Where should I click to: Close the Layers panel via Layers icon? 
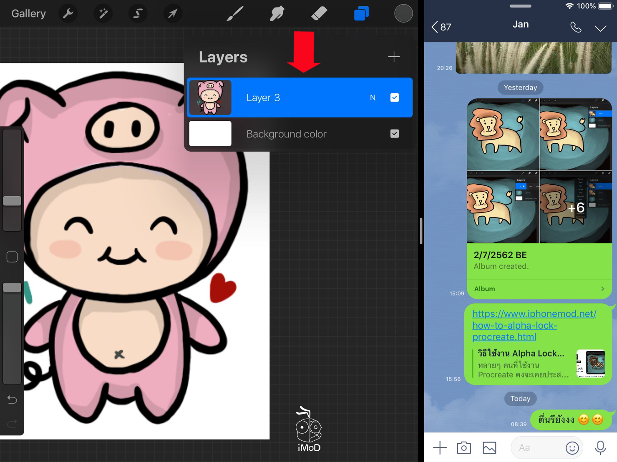(x=361, y=14)
